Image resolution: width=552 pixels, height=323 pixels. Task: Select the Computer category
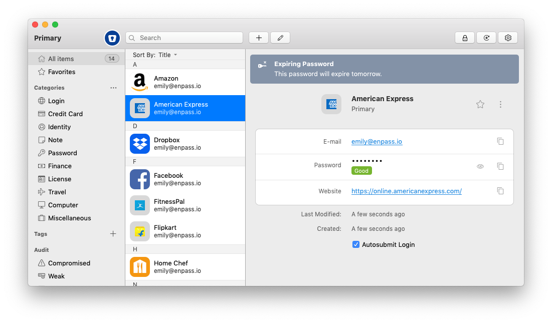pos(76,205)
